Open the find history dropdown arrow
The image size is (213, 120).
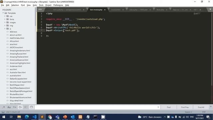tap(158, 107)
